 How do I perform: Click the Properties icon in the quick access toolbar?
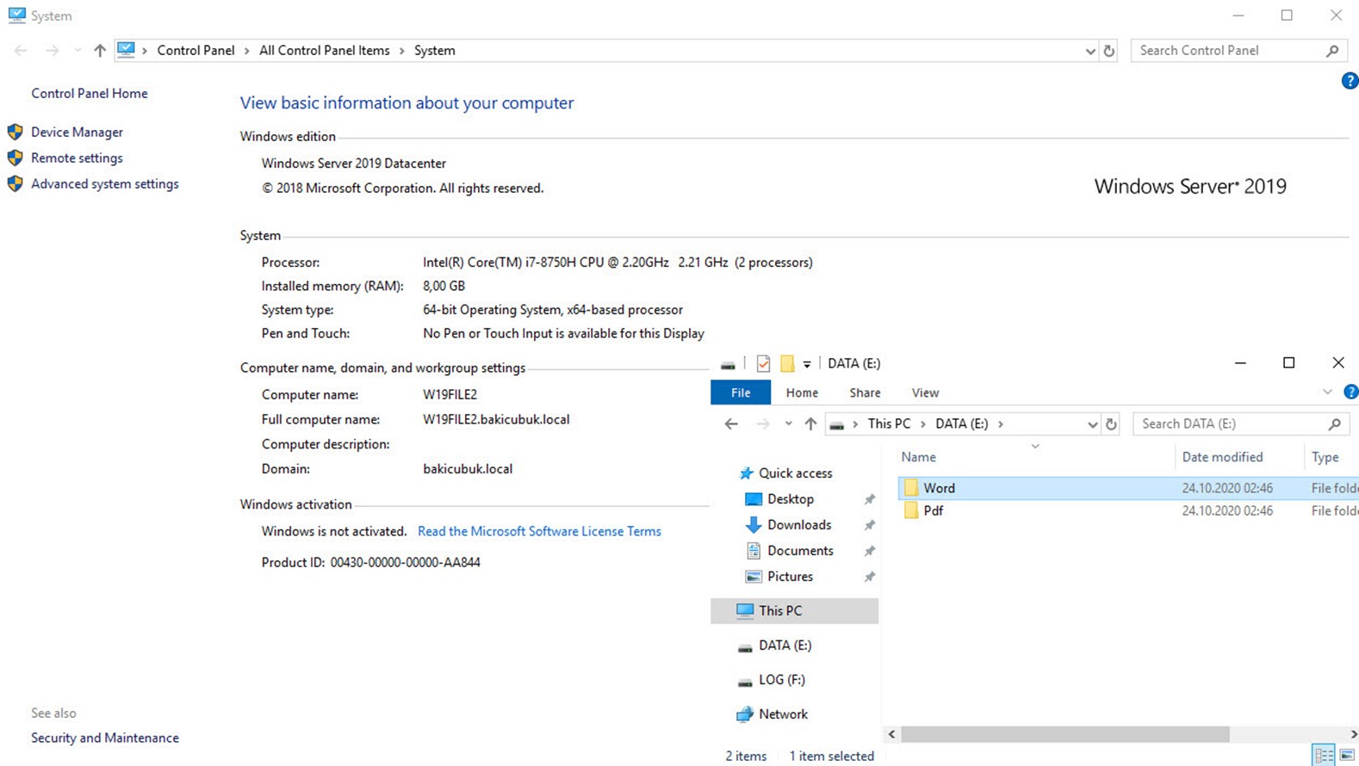pyautogui.click(x=763, y=363)
